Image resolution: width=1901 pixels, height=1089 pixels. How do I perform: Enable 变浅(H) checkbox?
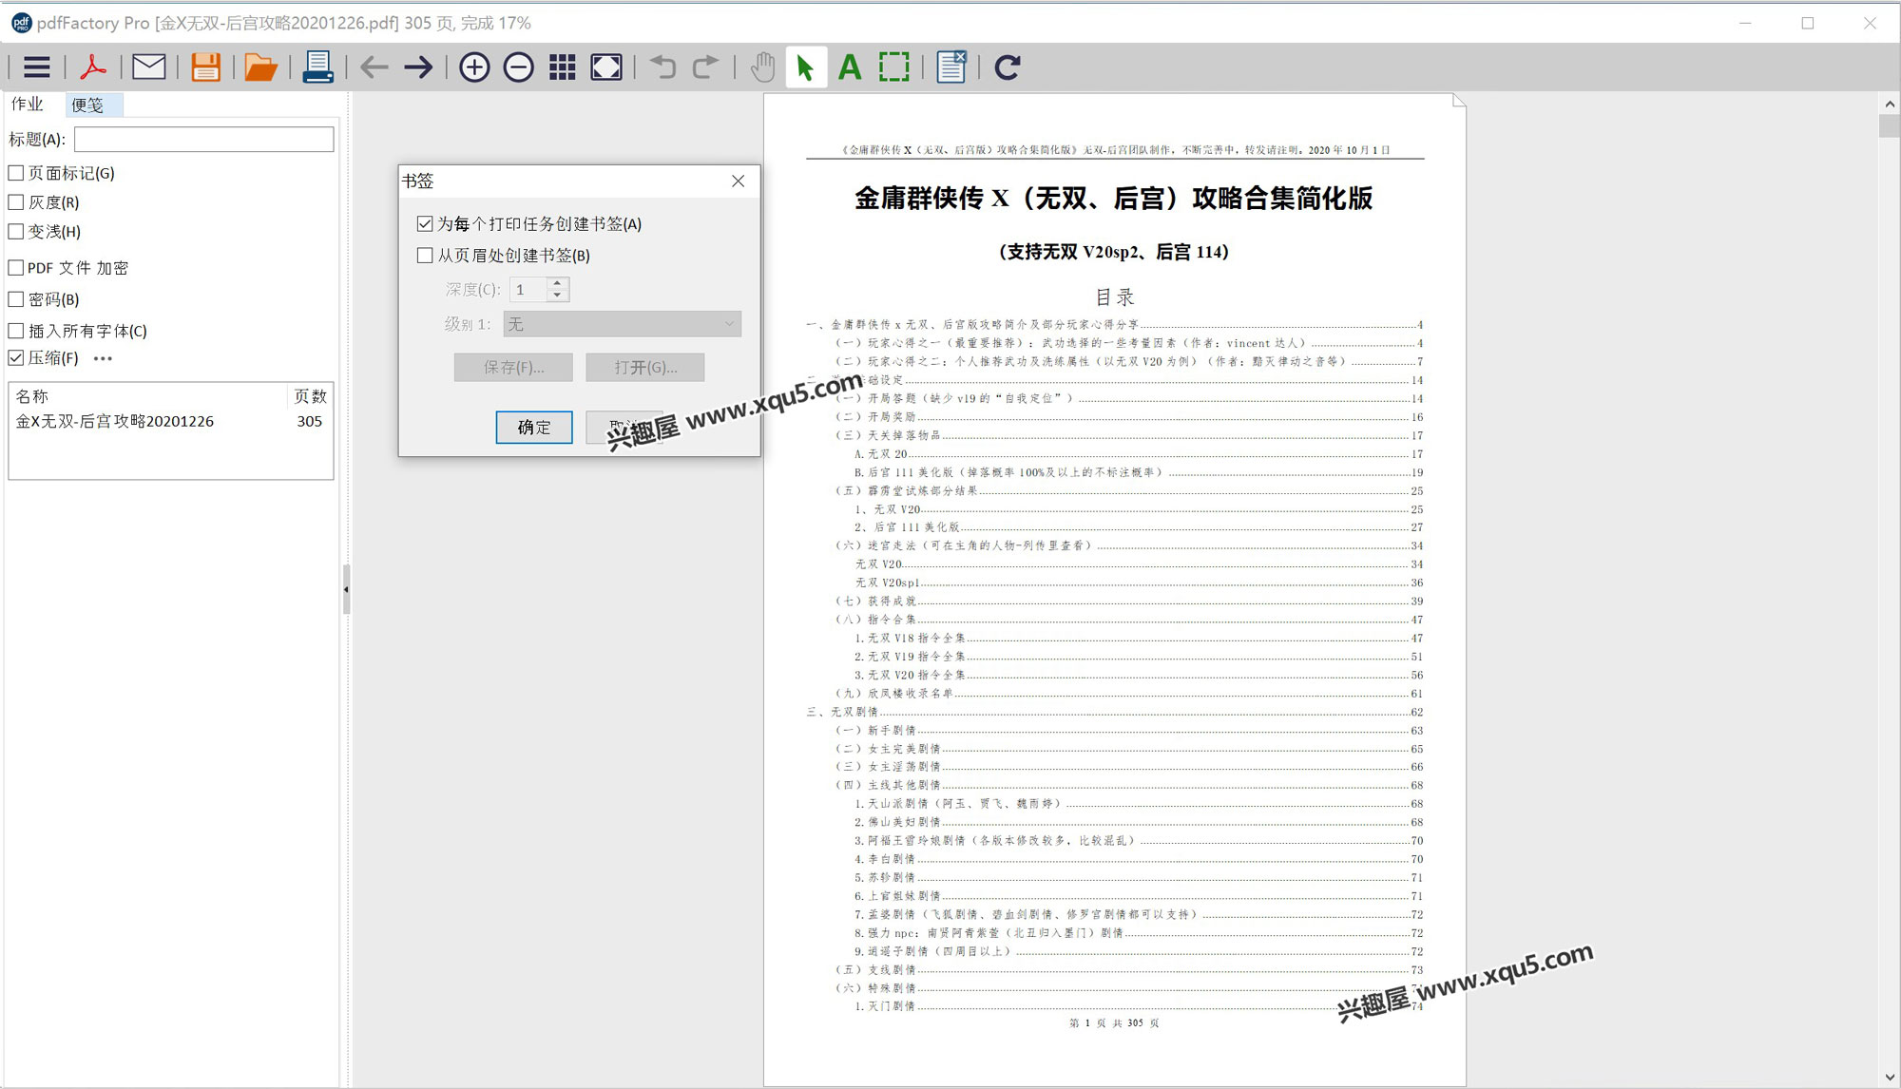[16, 231]
